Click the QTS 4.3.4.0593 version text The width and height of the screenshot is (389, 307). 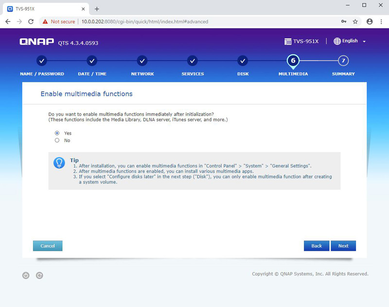tap(78, 43)
